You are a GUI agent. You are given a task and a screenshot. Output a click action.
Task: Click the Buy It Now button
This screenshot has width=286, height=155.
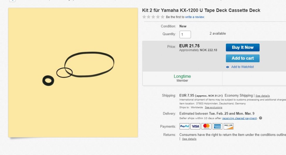click(x=243, y=47)
